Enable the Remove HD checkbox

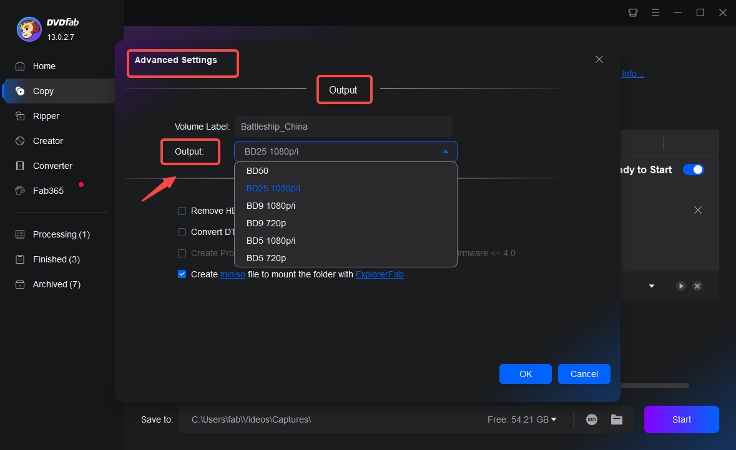pos(182,211)
